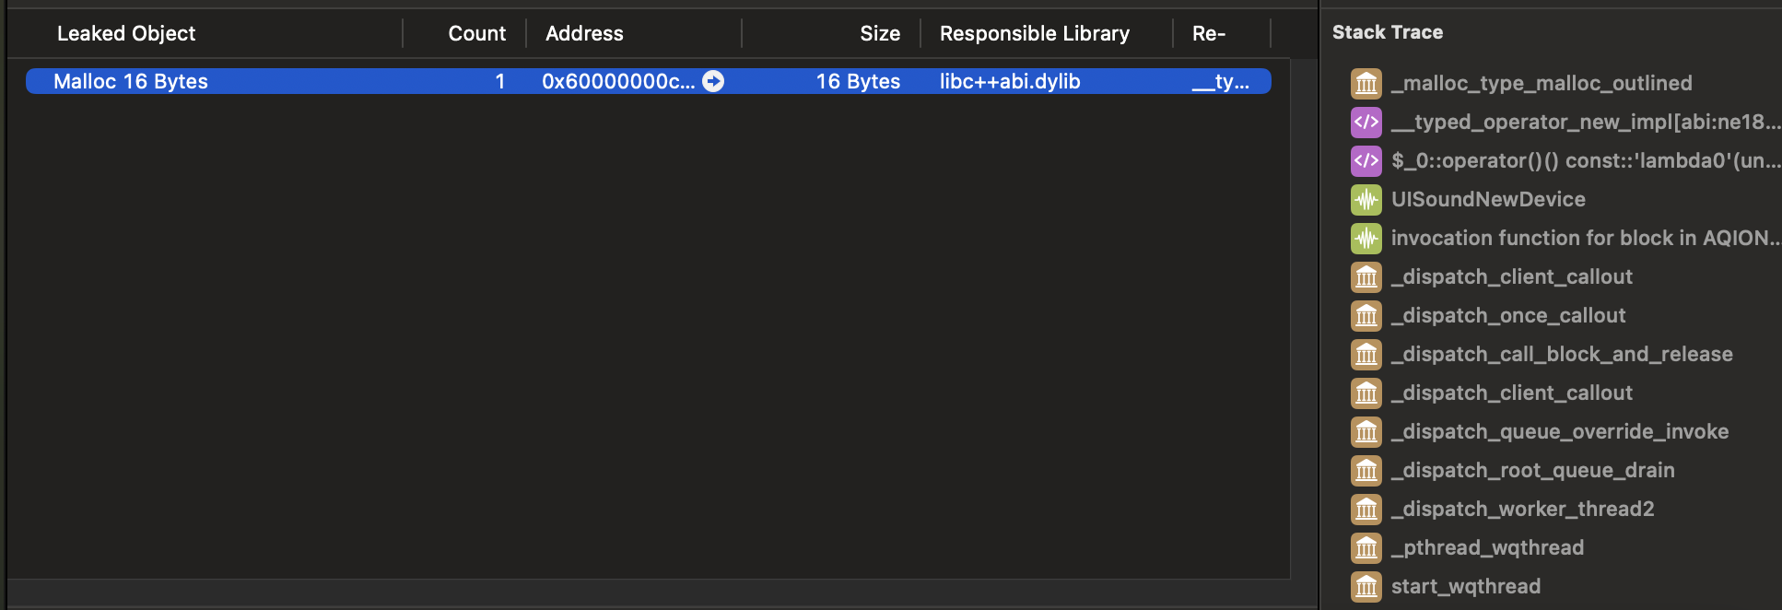Click the start_wqthread library icon

(x=1366, y=586)
